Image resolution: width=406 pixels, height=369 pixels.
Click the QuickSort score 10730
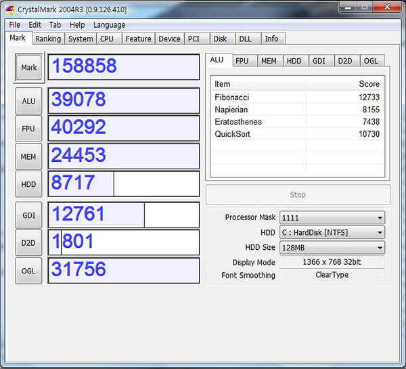click(369, 133)
